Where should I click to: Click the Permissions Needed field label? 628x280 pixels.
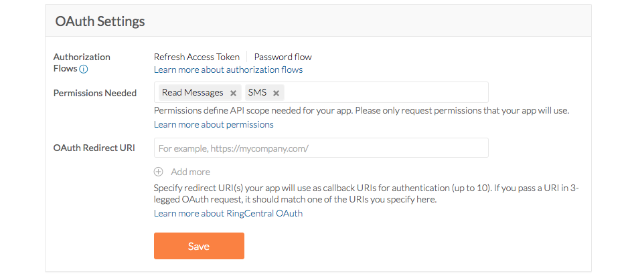coord(95,93)
